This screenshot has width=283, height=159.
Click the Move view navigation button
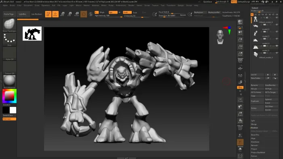point(240,107)
